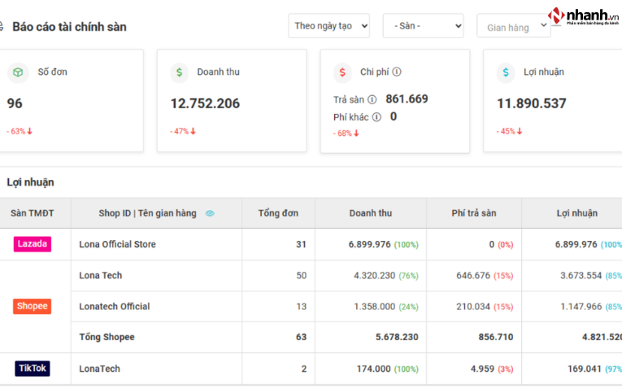The height and width of the screenshot is (389, 622).
Task: Click the red dollar icon beside Chi phí
Action: tap(342, 72)
